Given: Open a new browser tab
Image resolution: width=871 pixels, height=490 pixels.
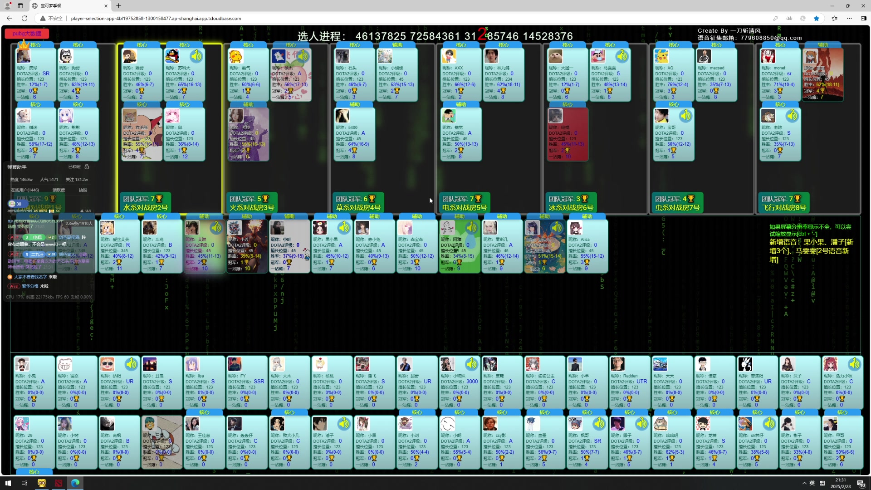Looking at the screenshot, I should coord(118,6).
